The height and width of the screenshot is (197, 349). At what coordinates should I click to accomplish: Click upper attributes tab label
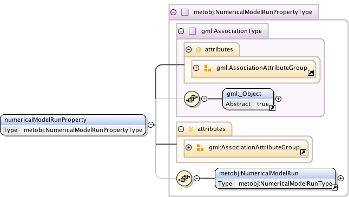click(219, 49)
